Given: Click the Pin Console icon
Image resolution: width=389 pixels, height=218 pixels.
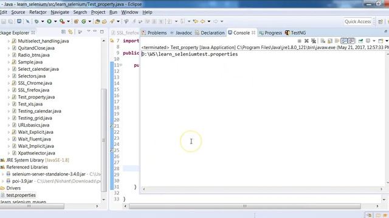Looking at the screenshot, I should (360, 41).
